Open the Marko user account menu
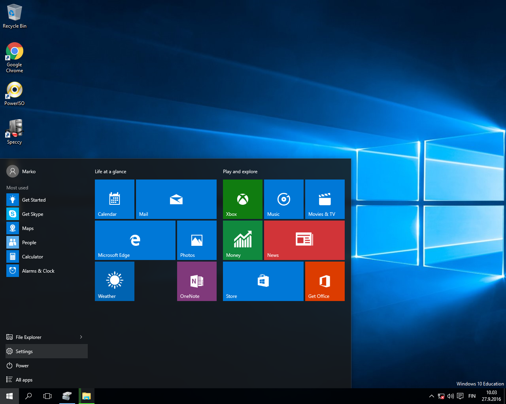This screenshot has width=506, height=404. 21,171
